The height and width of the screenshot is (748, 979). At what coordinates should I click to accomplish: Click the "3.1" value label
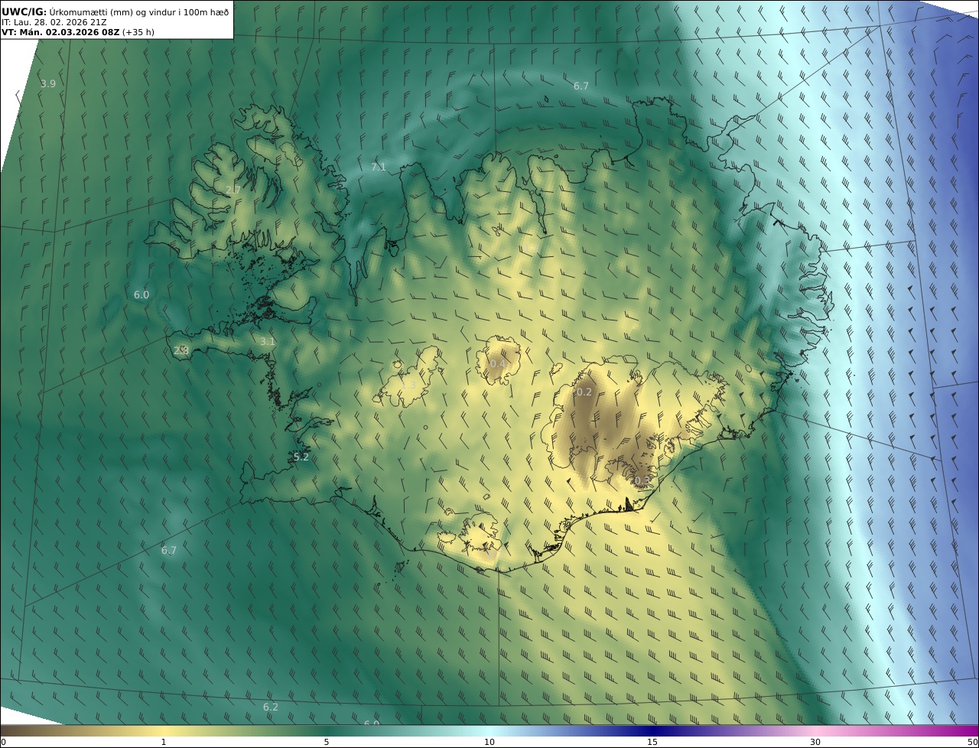(267, 341)
